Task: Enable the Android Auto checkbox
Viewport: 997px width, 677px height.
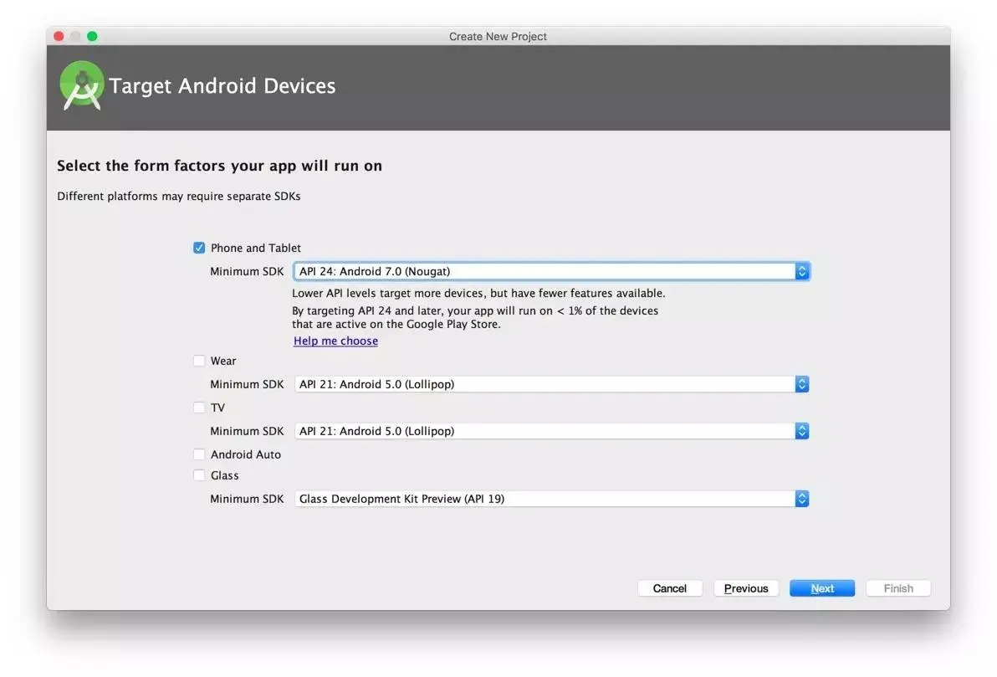Action: [199, 454]
